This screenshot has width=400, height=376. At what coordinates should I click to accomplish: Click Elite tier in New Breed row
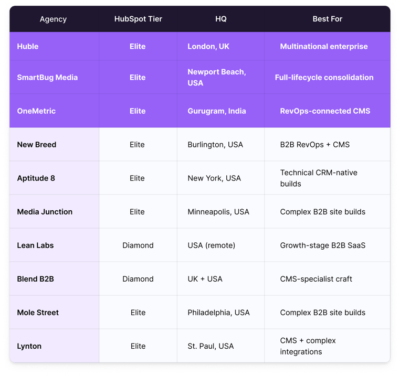point(137,145)
